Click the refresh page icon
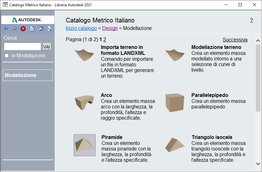The image size is (262, 172). [x=32, y=29]
